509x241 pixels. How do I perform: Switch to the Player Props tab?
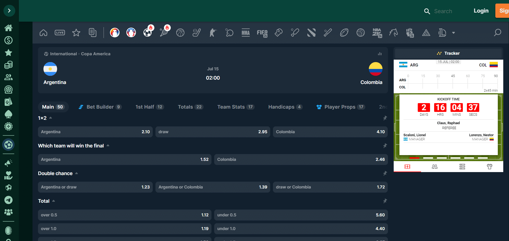341,107
